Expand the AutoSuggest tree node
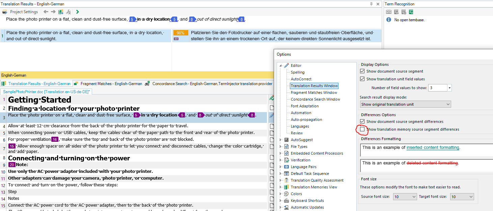 (x=280, y=140)
